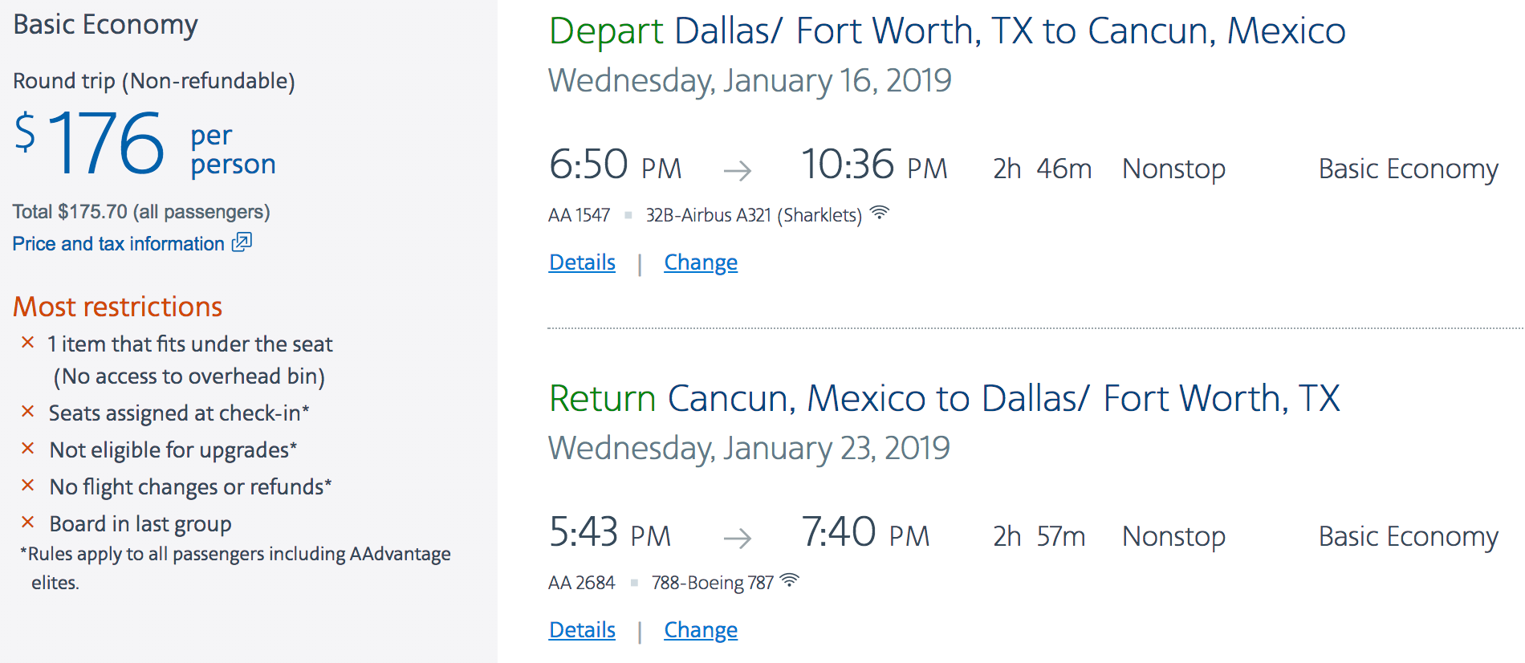Click the red X beside "Seats assigned at check-in"

tap(28, 412)
